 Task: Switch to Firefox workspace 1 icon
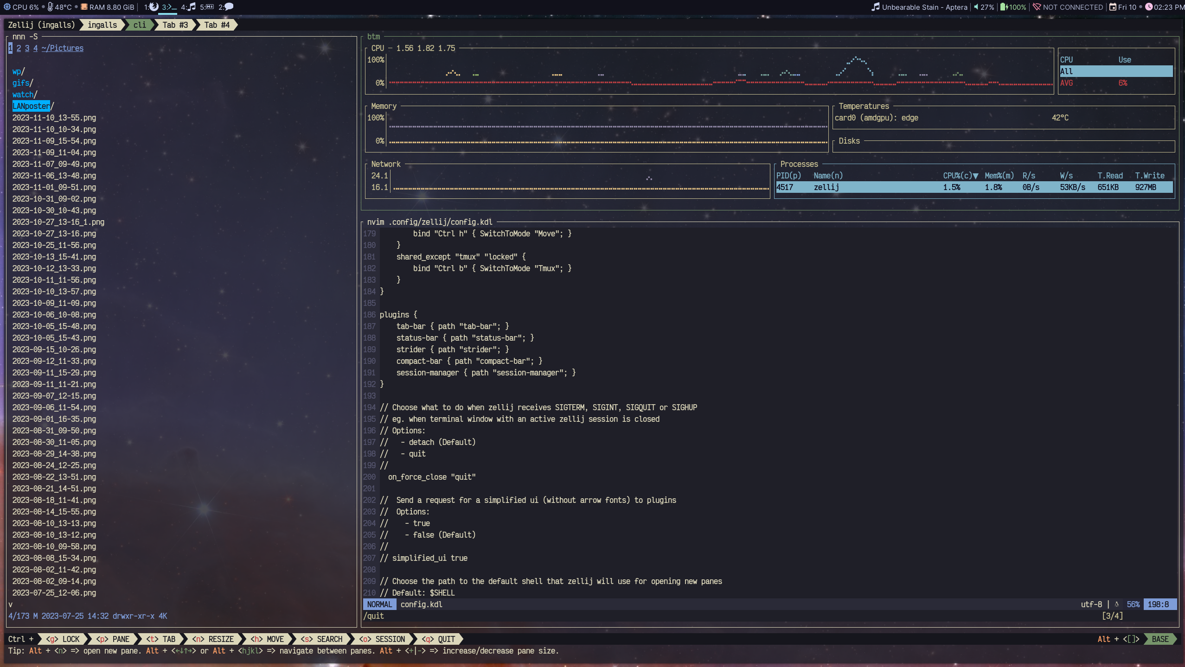tap(154, 7)
